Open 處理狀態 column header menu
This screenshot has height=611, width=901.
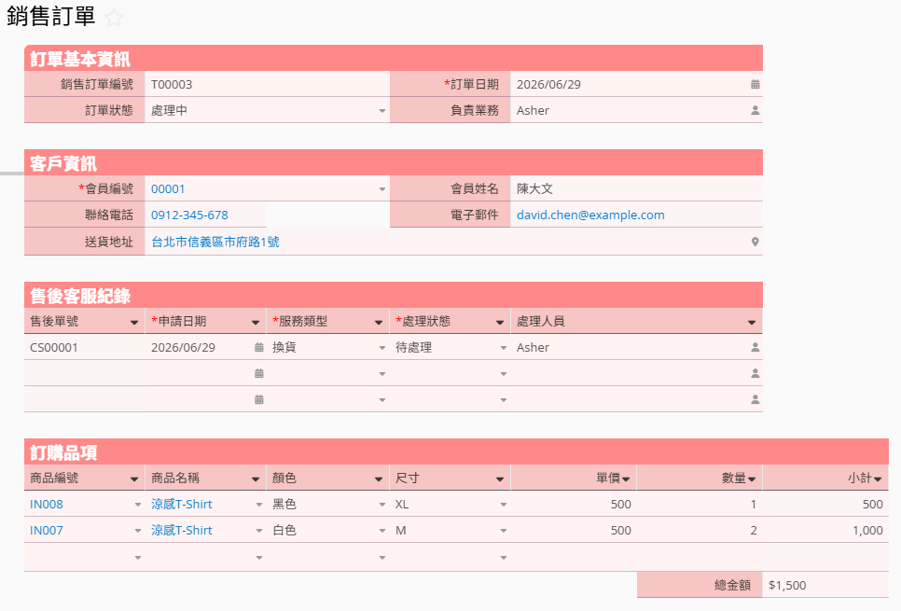click(500, 323)
